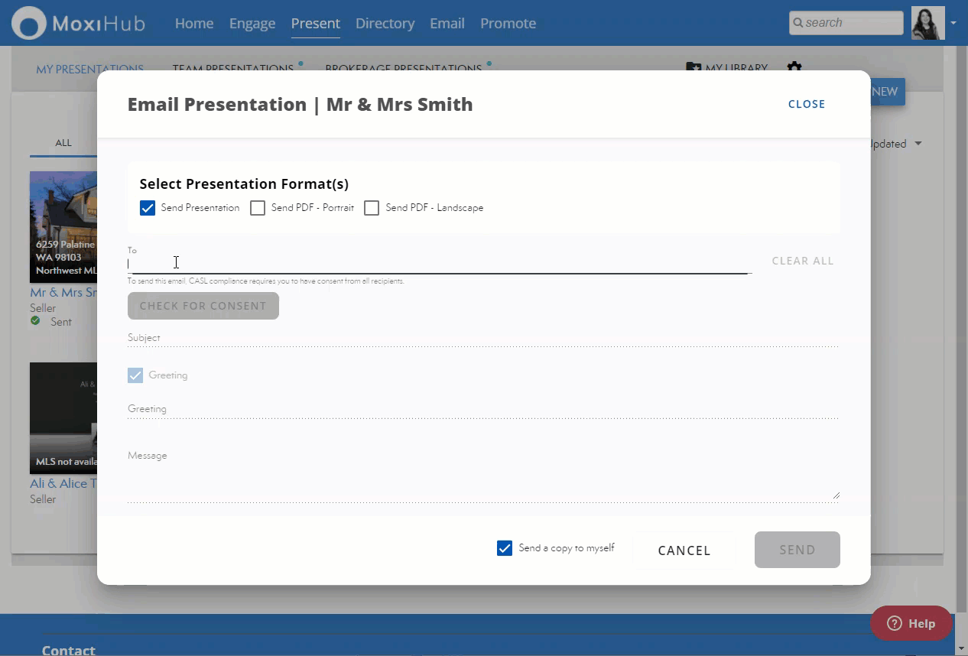Screen dimensions: 968x656
Task: Open the MLS not available presentation thumbnail
Action: [63, 418]
